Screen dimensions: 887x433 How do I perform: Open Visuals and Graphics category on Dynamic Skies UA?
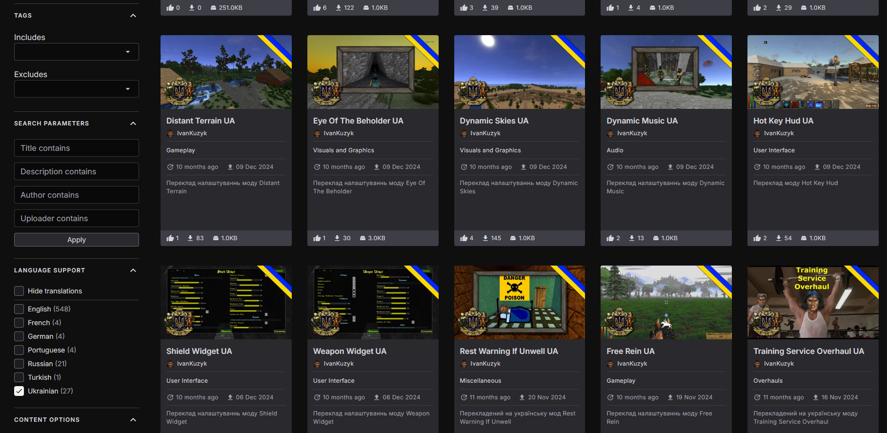pos(490,150)
